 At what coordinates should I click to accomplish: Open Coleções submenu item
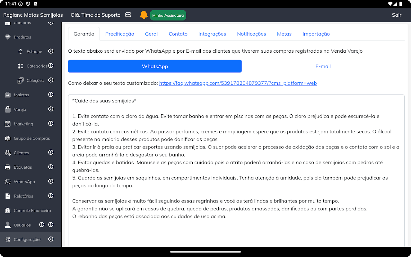tap(35, 80)
